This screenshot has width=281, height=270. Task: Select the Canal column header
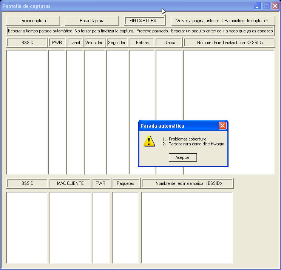point(75,43)
